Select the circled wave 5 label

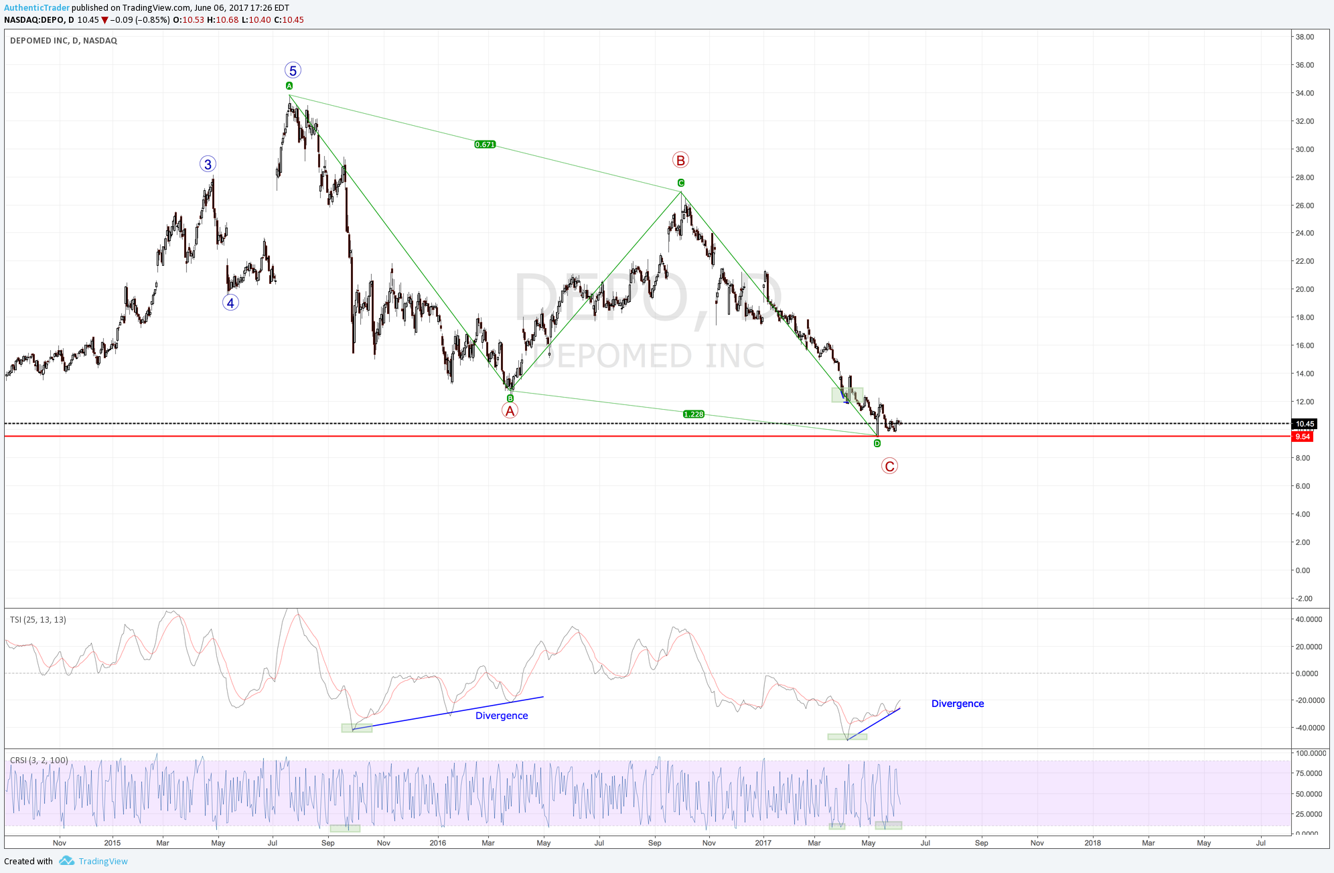click(x=293, y=70)
